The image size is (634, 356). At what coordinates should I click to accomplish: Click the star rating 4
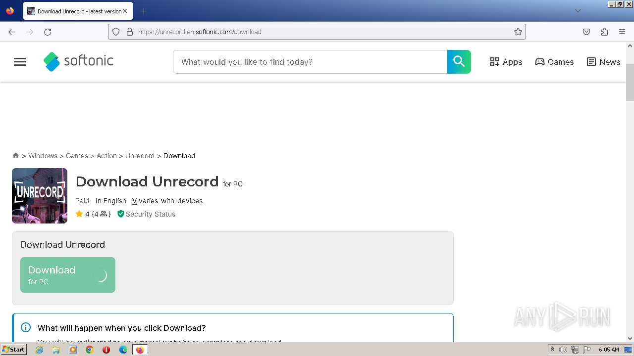click(x=93, y=214)
